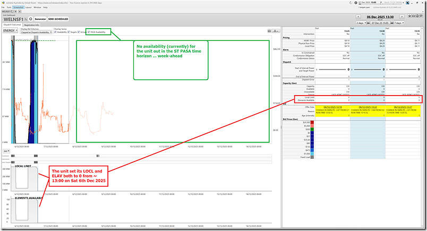
Task: Step back with previous interval arrow
Action: [358, 16]
